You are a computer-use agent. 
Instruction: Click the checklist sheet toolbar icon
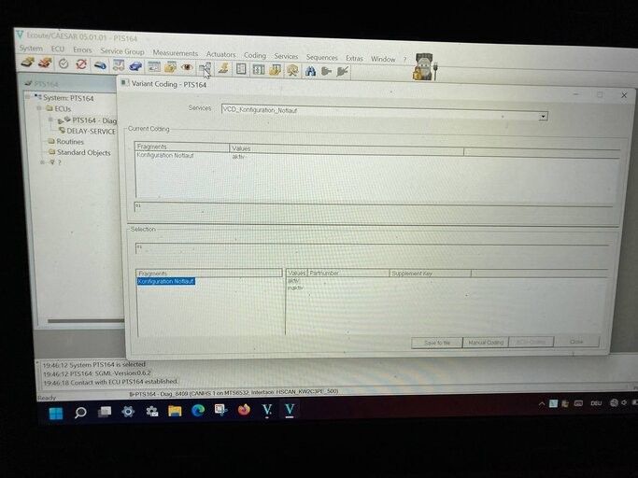coord(241,69)
